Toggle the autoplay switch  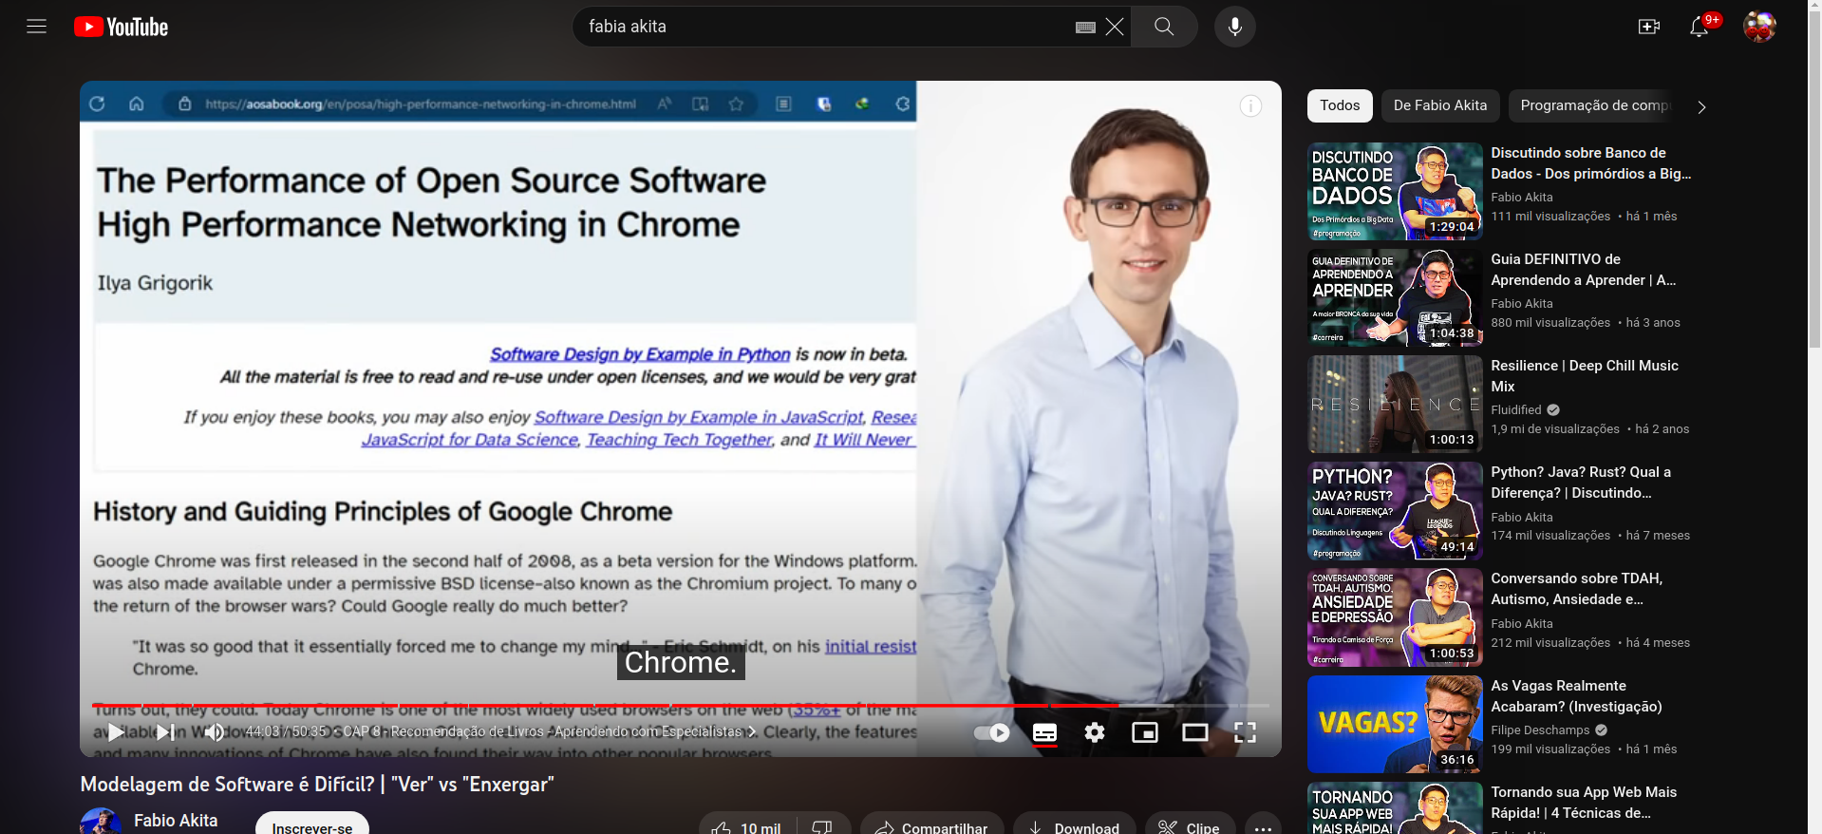coord(992,732)
